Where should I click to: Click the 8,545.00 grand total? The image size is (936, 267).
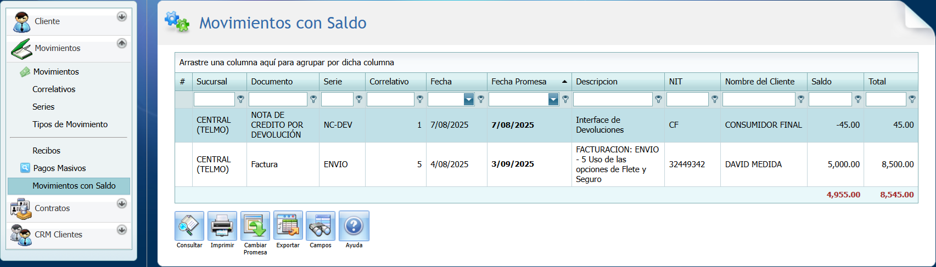(897, 195)
